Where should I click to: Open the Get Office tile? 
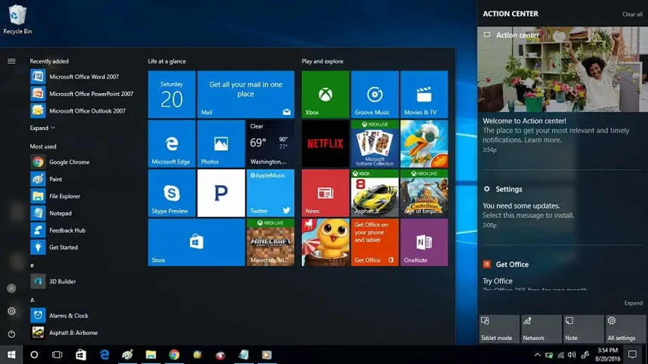(x=375, y=242)
